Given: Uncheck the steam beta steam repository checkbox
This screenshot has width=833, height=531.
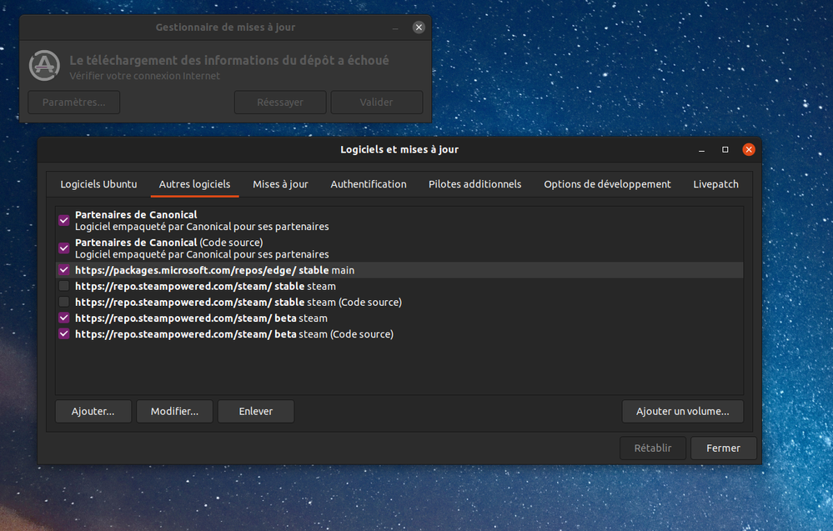Looking at the screenshot, I should pos(63,318).
